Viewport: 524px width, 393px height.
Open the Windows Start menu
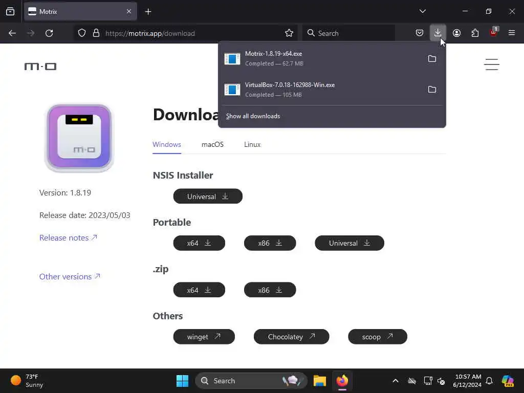[182, 381]
